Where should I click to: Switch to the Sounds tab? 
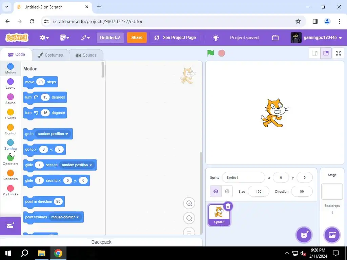click(86, 55)
